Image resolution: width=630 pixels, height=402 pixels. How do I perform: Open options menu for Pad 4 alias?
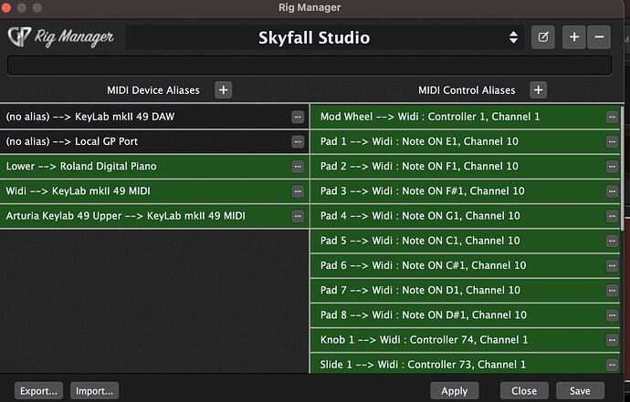[x=612, y=216]
